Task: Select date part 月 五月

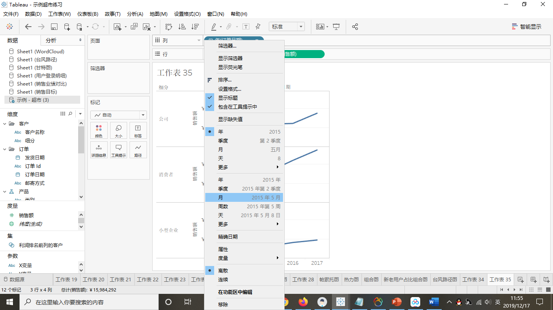Action: (x=244, y=150)
